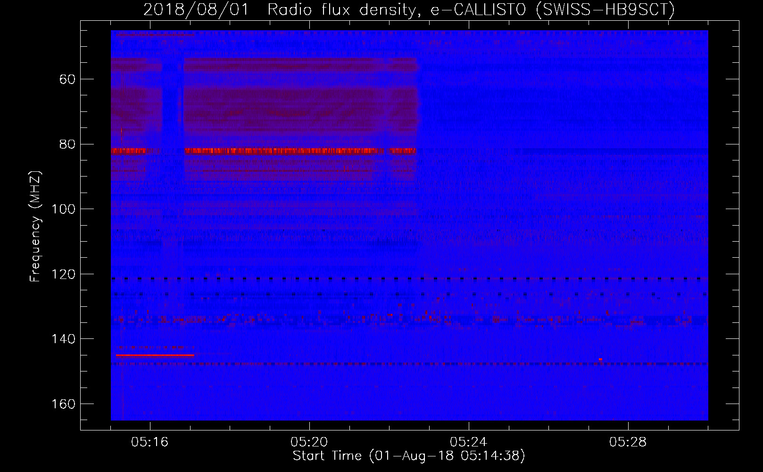Viewport: 763px width, 472px height.
Task: Click the date '2018/08/01' in the title
Action: [x=196, y=10]
